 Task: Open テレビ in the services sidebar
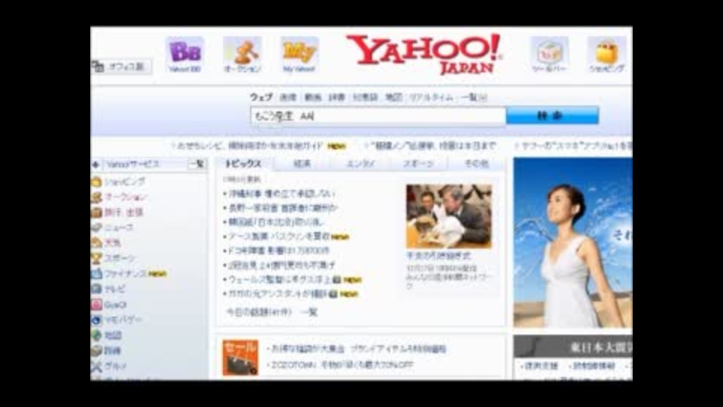(114, 289)
